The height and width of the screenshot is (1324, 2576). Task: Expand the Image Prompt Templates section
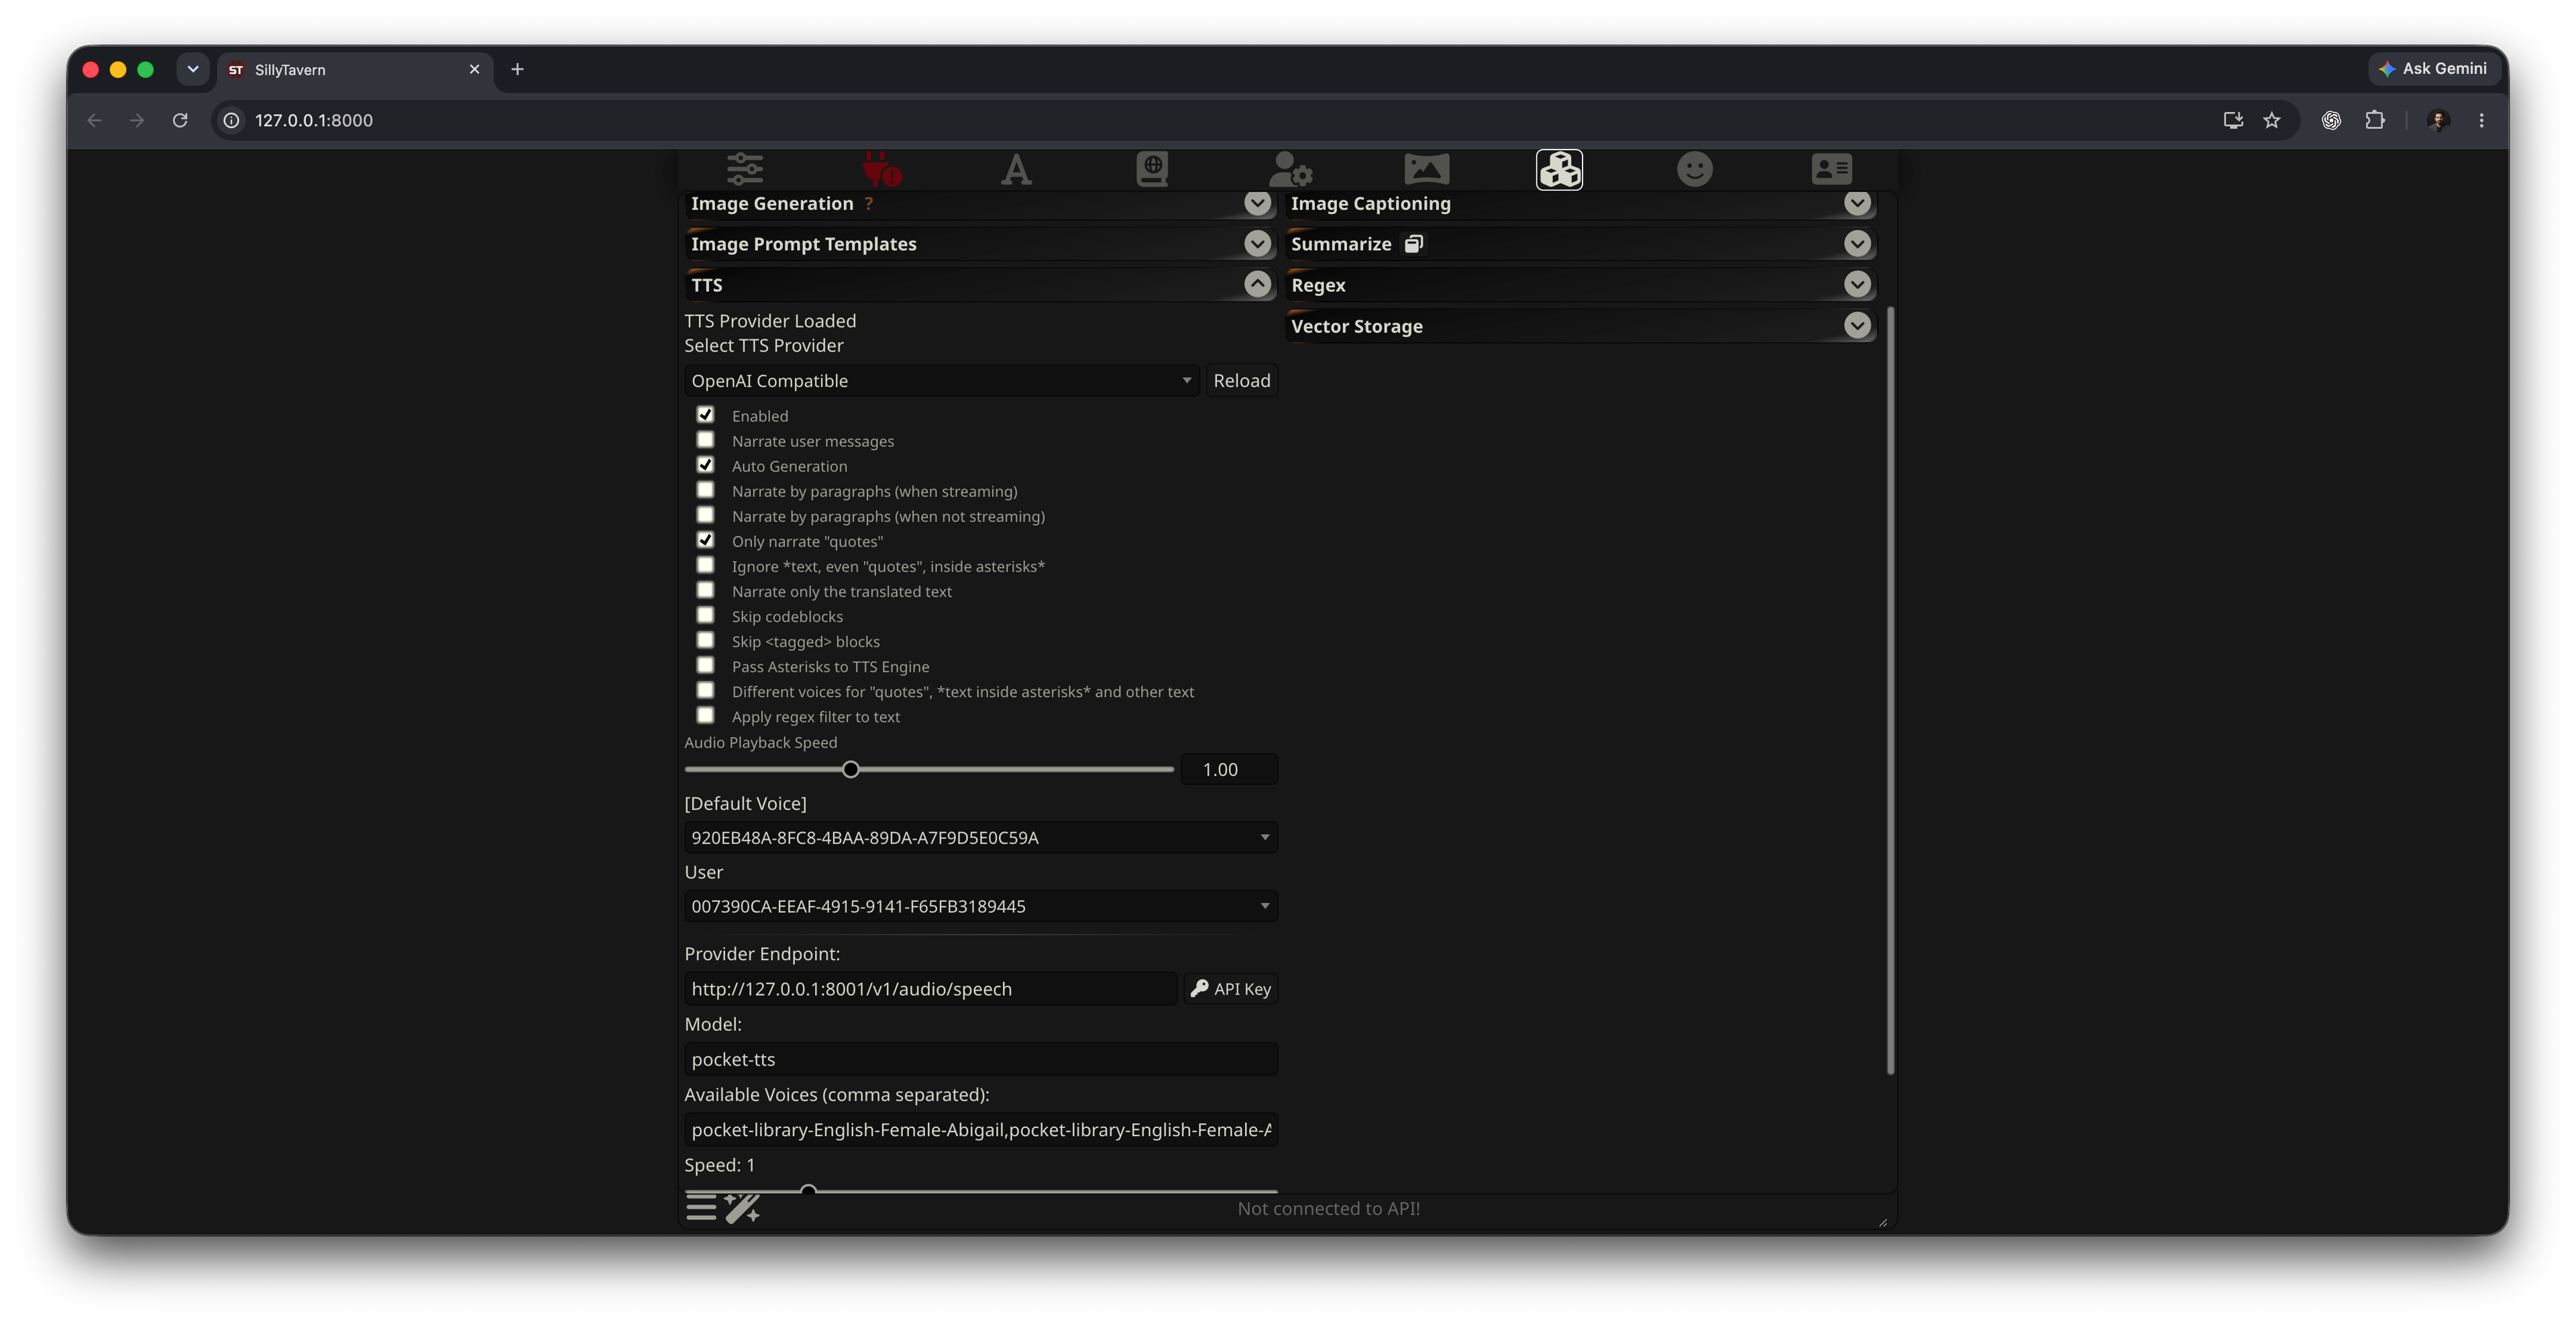click(1257, 243)
